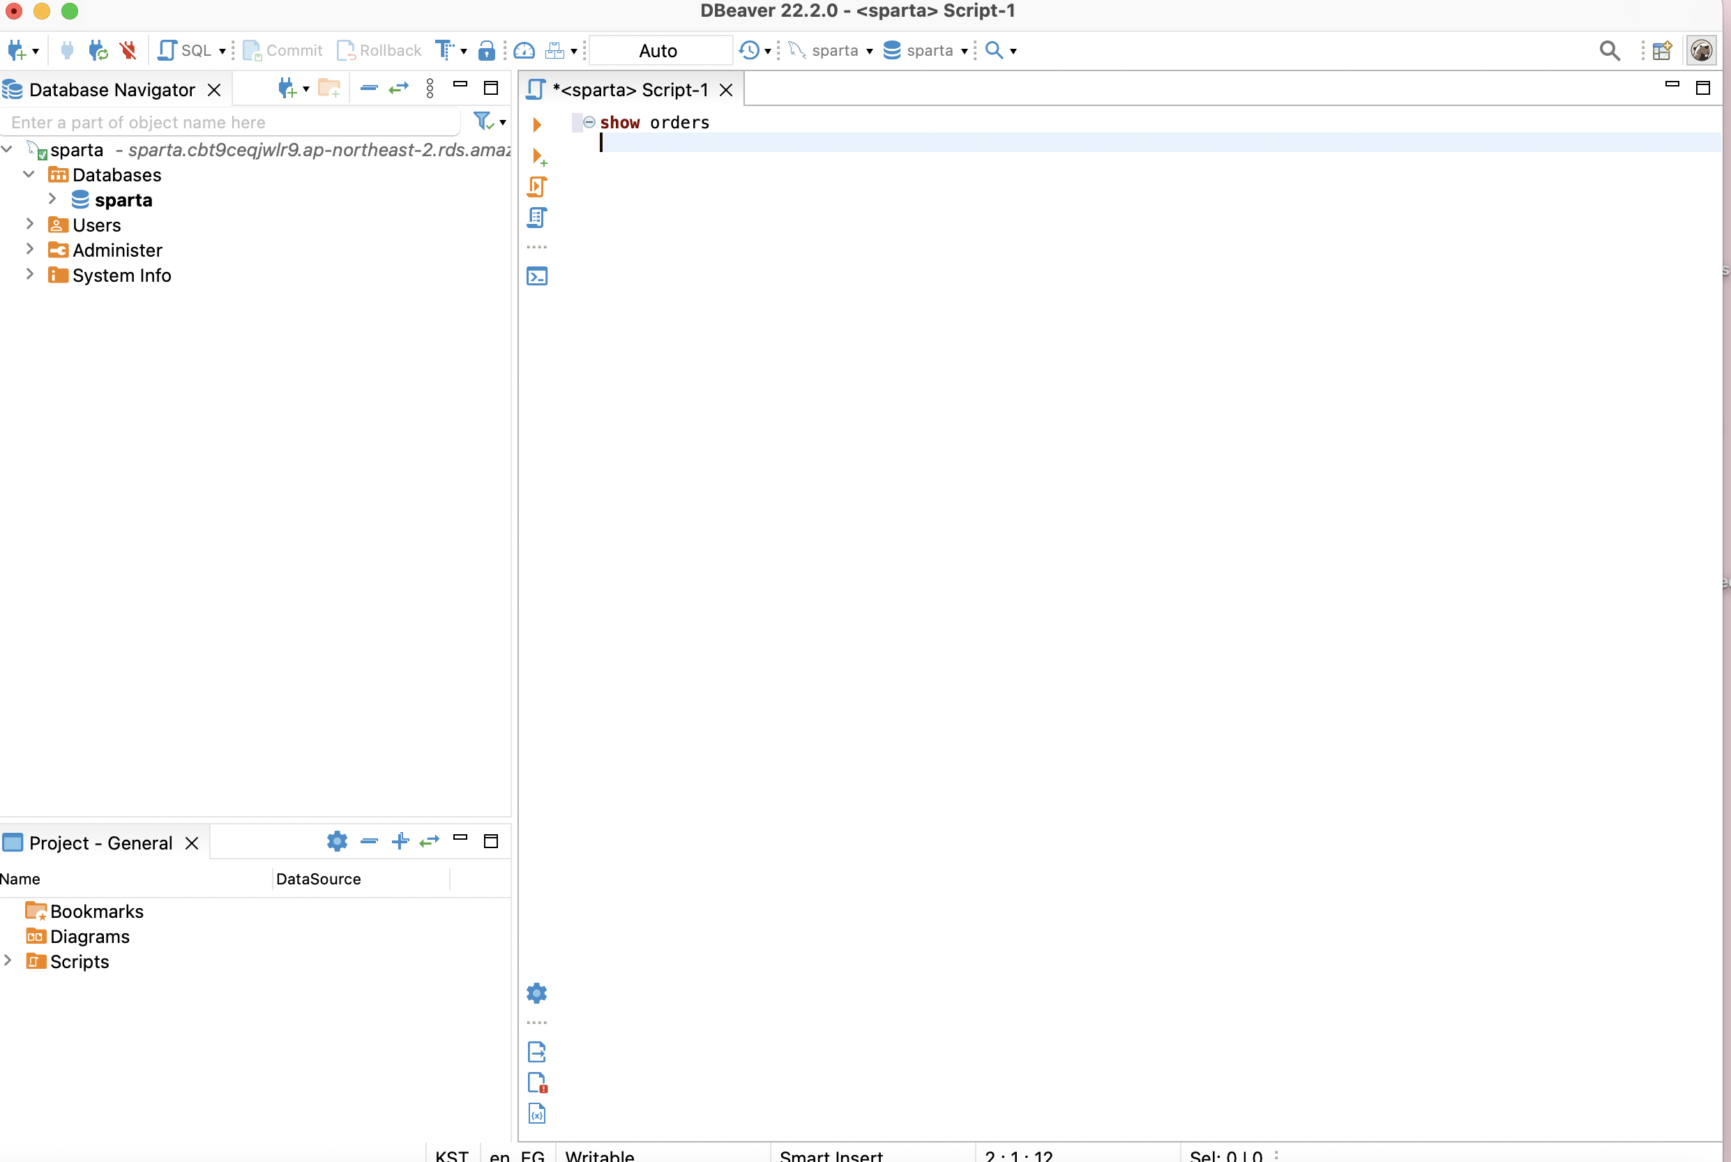
Task: Open the transaction log clock icon
Action: pos(749,50)
